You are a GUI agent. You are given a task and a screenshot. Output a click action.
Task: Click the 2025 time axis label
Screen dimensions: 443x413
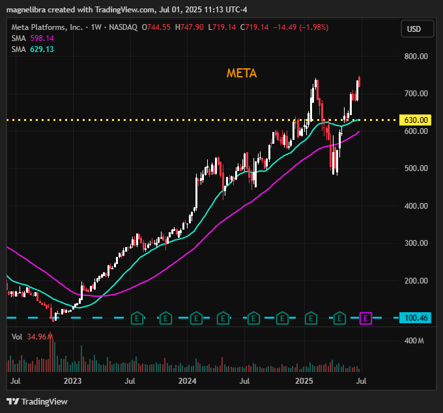[x=304, y=381]
